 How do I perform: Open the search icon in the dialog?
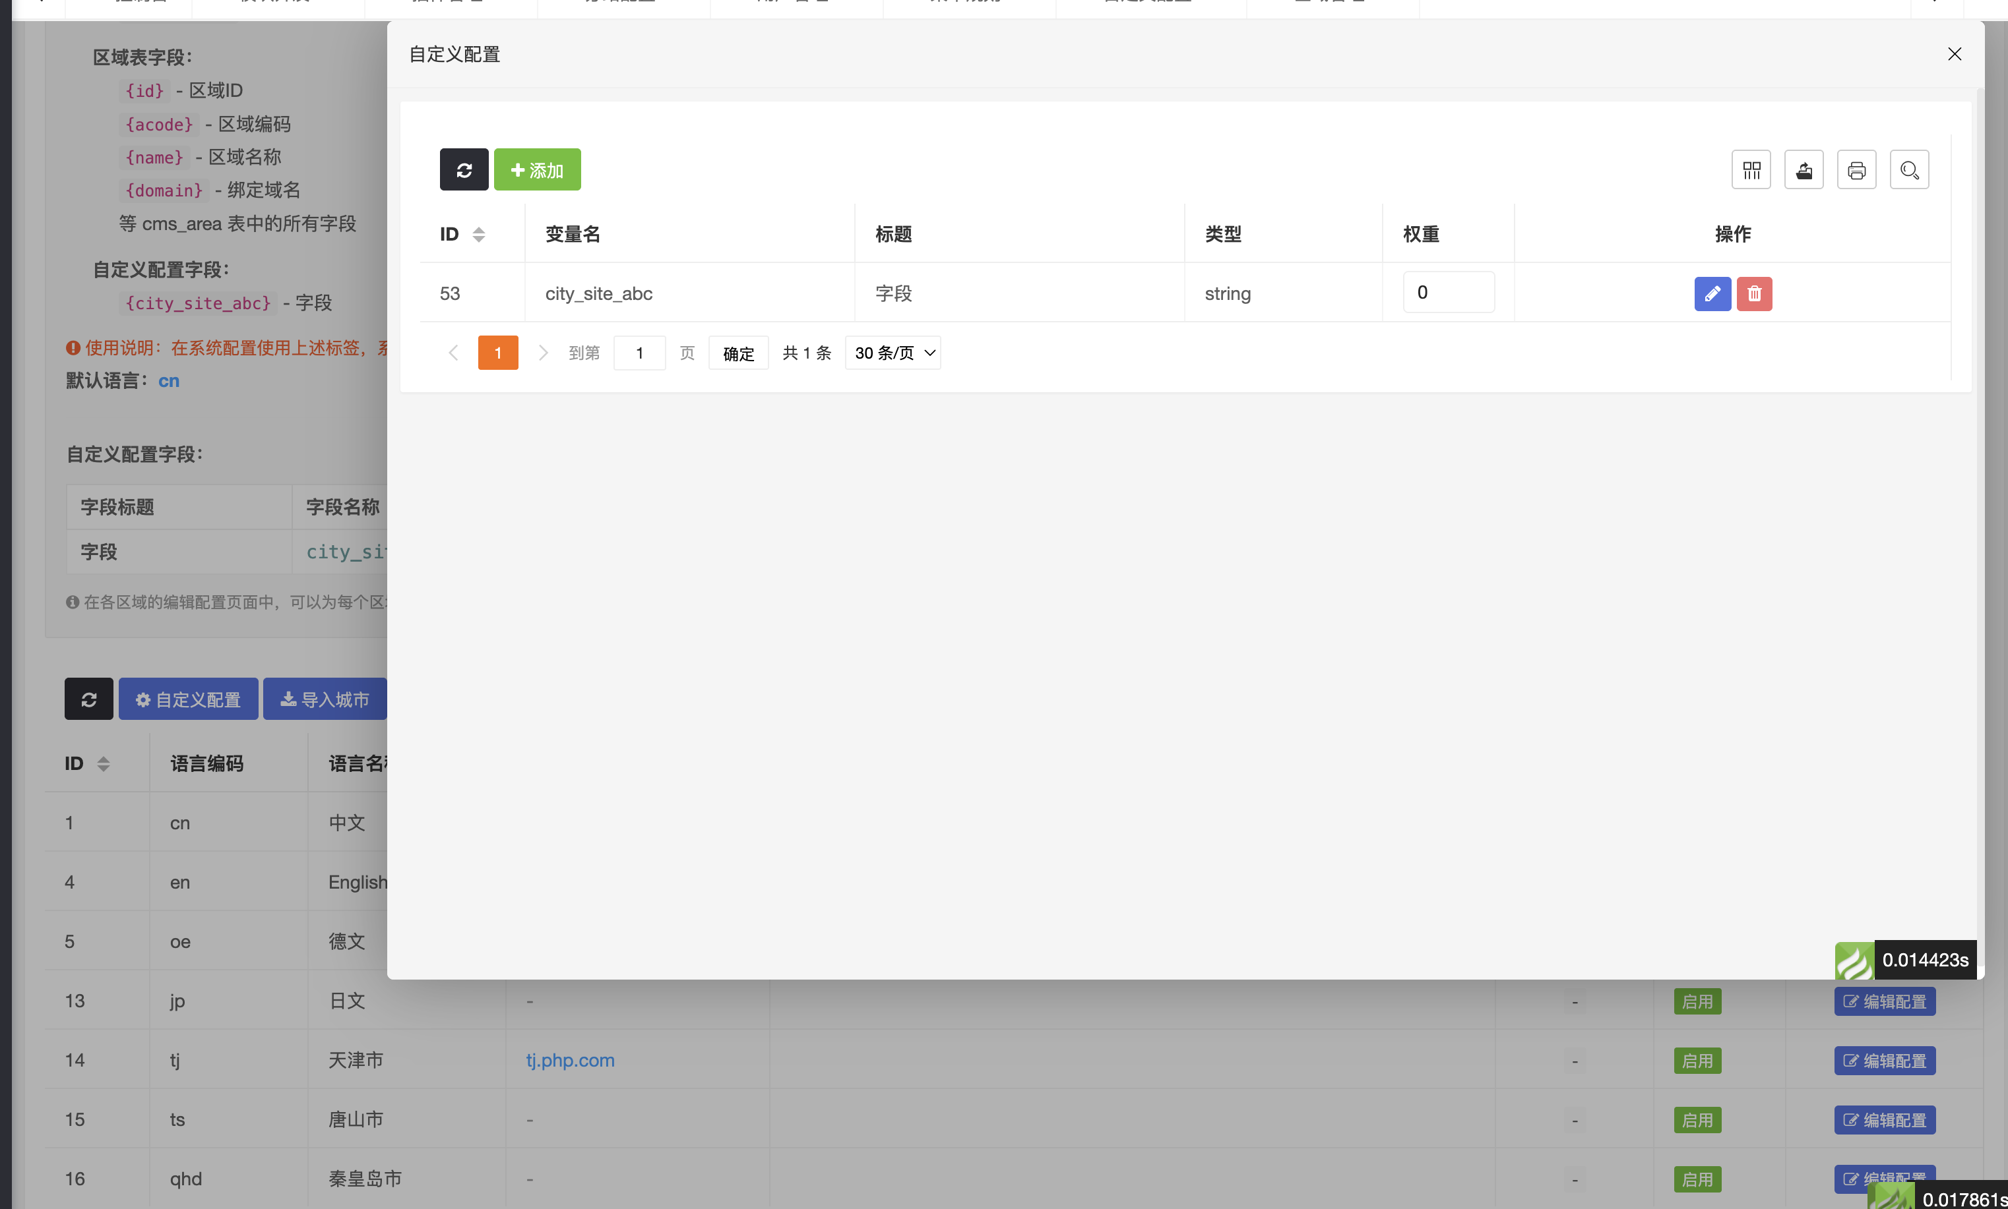click(1908, 169)
